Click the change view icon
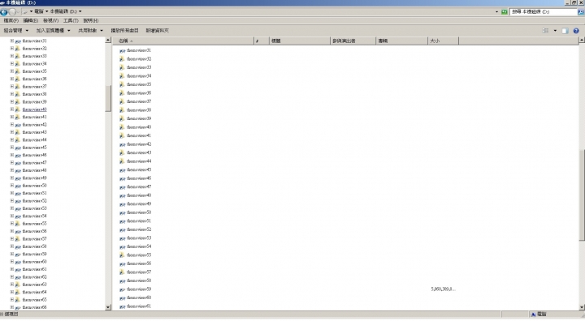 click(x=545, y=31)
